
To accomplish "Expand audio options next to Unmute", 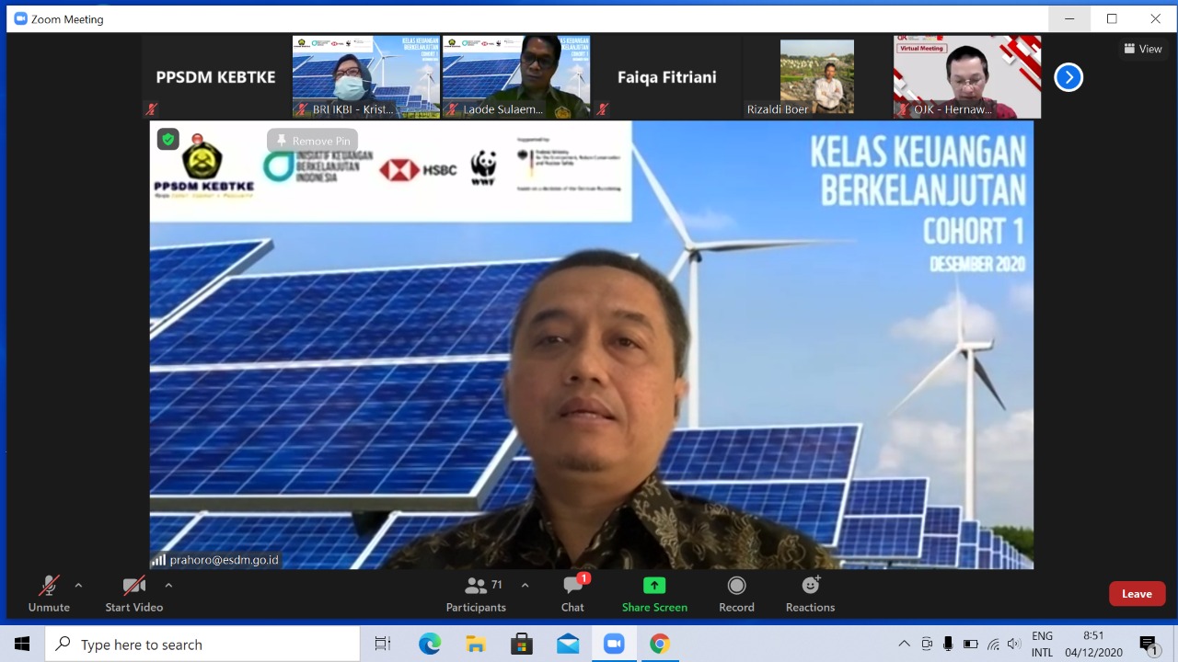I will coord(78,584).
